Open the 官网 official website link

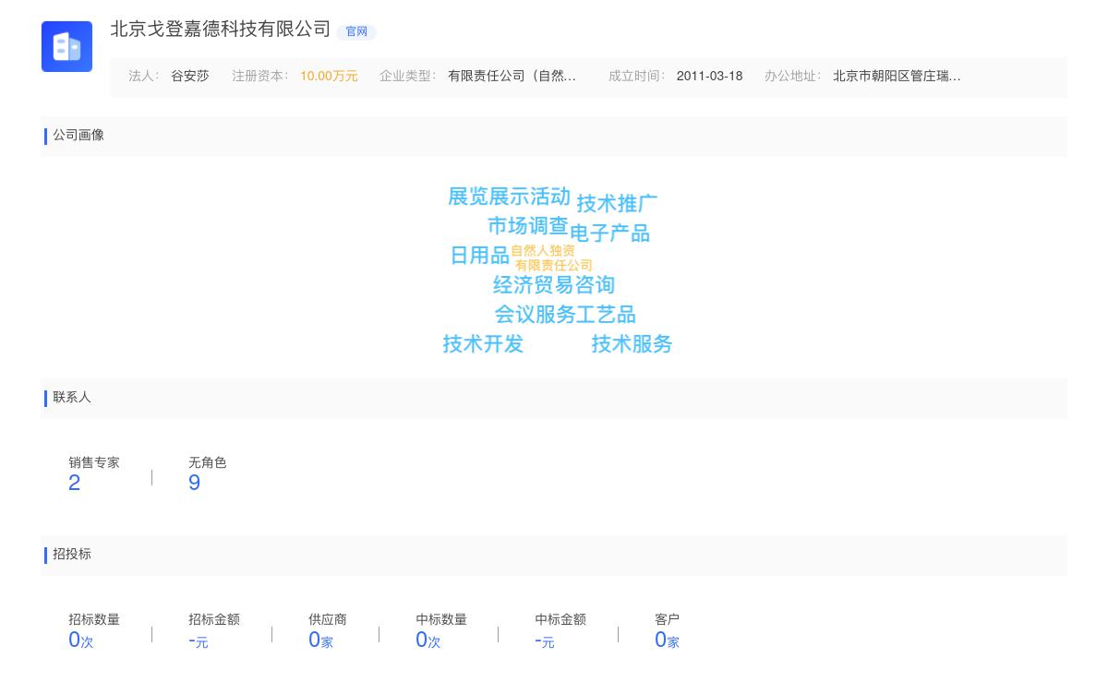(356, 31)
